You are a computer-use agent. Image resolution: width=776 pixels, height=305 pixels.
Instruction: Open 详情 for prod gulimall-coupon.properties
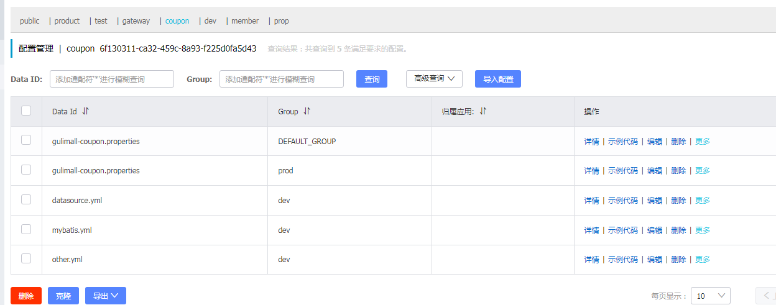click(x=591, y=170)
